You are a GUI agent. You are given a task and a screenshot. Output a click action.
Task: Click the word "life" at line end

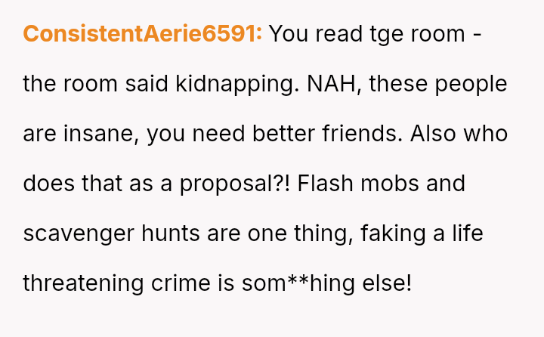(467, 233)
